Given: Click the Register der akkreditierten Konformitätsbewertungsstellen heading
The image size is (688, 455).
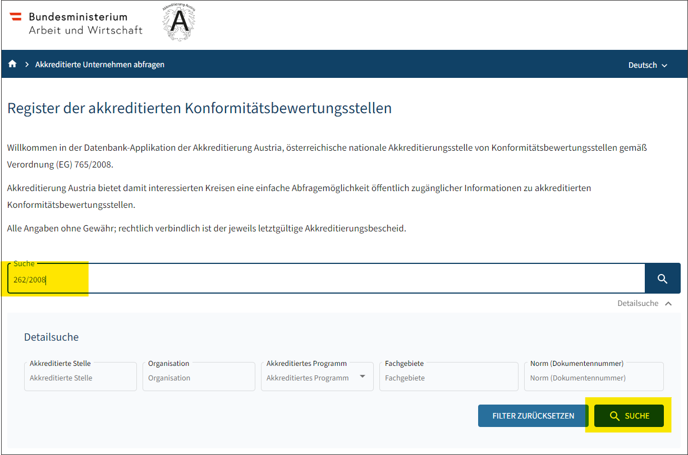Looking at the screenshot, I should click(199, 108).
